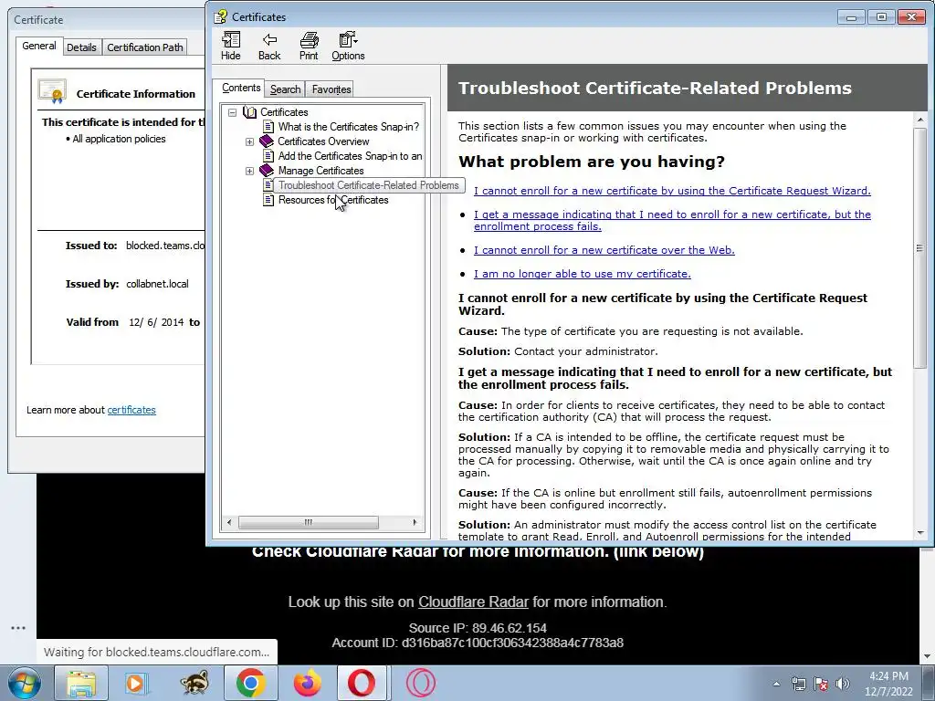The image size is (935, 701).
Task: Open the Windows Start menu
Action: [x=24, y=683]
